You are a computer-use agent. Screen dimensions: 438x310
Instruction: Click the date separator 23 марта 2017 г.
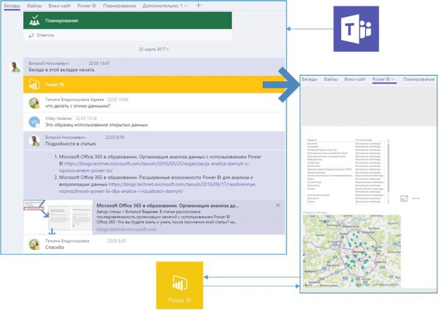coord(154,49)
